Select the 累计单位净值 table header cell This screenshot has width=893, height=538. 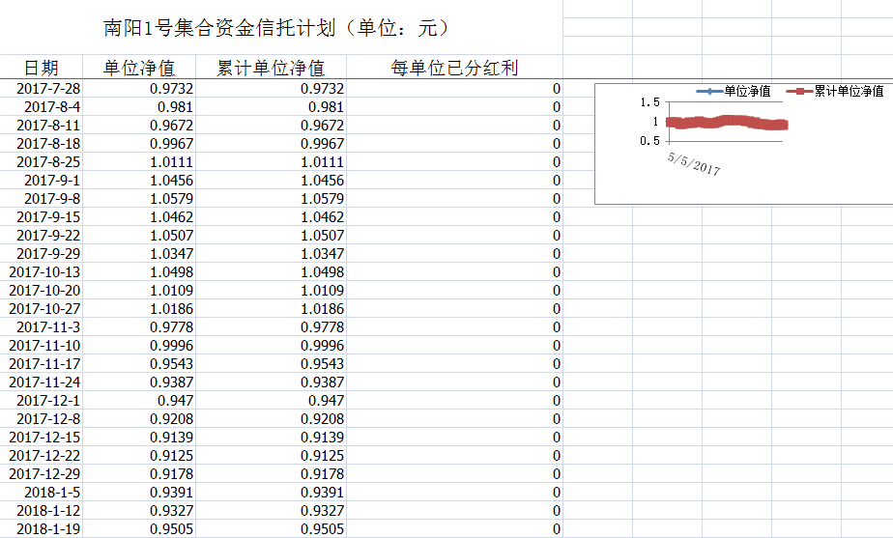pyautogui.click(x=271, y=68)
